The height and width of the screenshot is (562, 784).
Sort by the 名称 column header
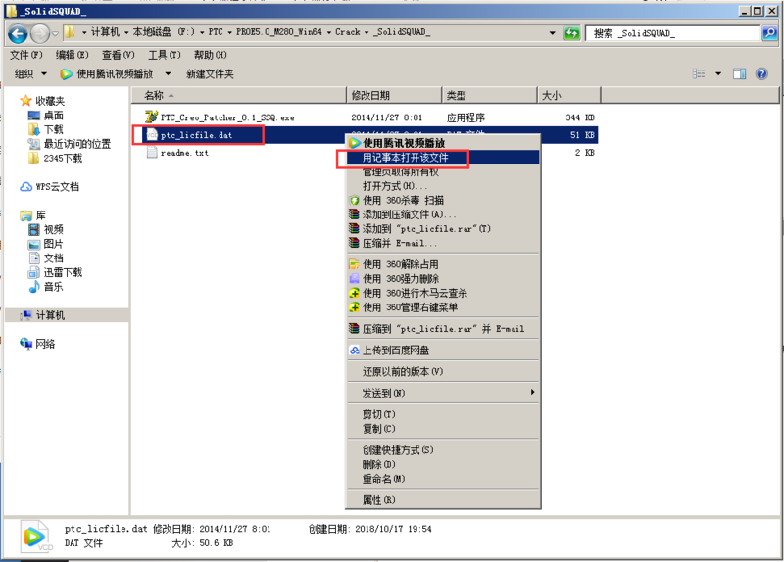[238, 95]
